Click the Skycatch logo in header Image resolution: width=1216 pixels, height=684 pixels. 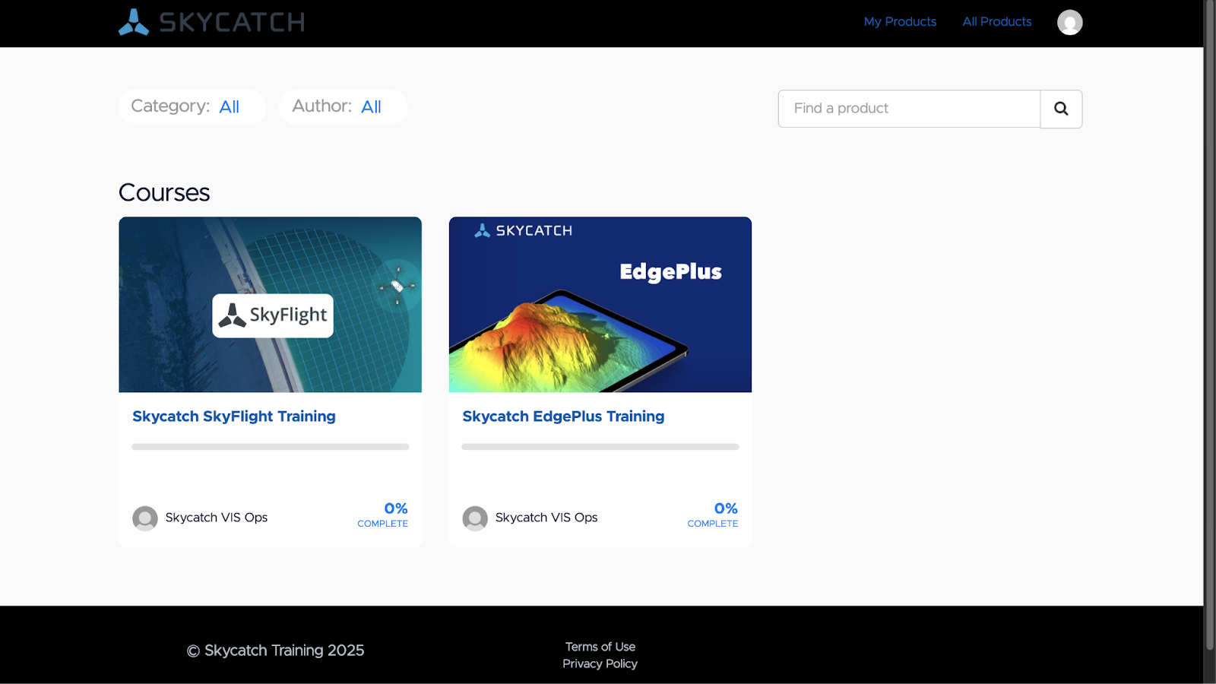pyautogui.click(x=211, y=22)
